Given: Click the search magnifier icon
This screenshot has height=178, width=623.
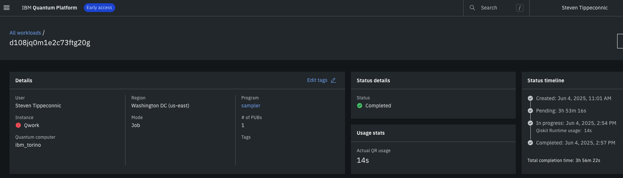Looking at the screenshot, I should tap(472, 8).
